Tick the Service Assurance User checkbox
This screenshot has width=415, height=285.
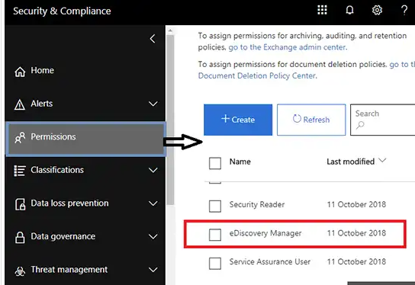pyautogui.click(x=215, y=264)
